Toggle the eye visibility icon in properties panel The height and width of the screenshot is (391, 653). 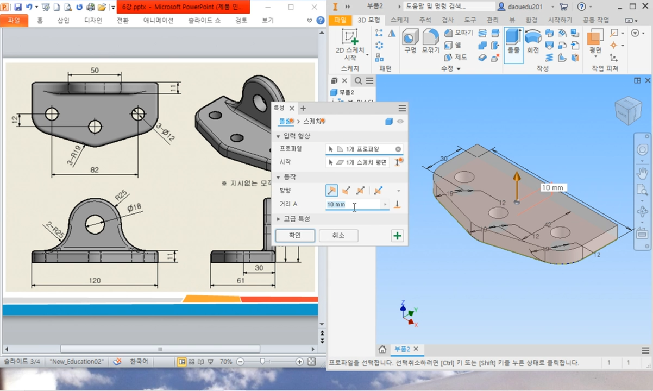(x=400, y=122)
